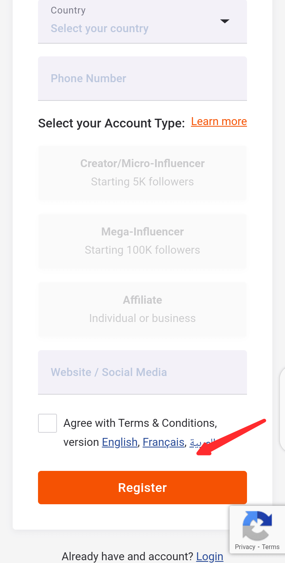Go to the Login link

tap(209, 557)
